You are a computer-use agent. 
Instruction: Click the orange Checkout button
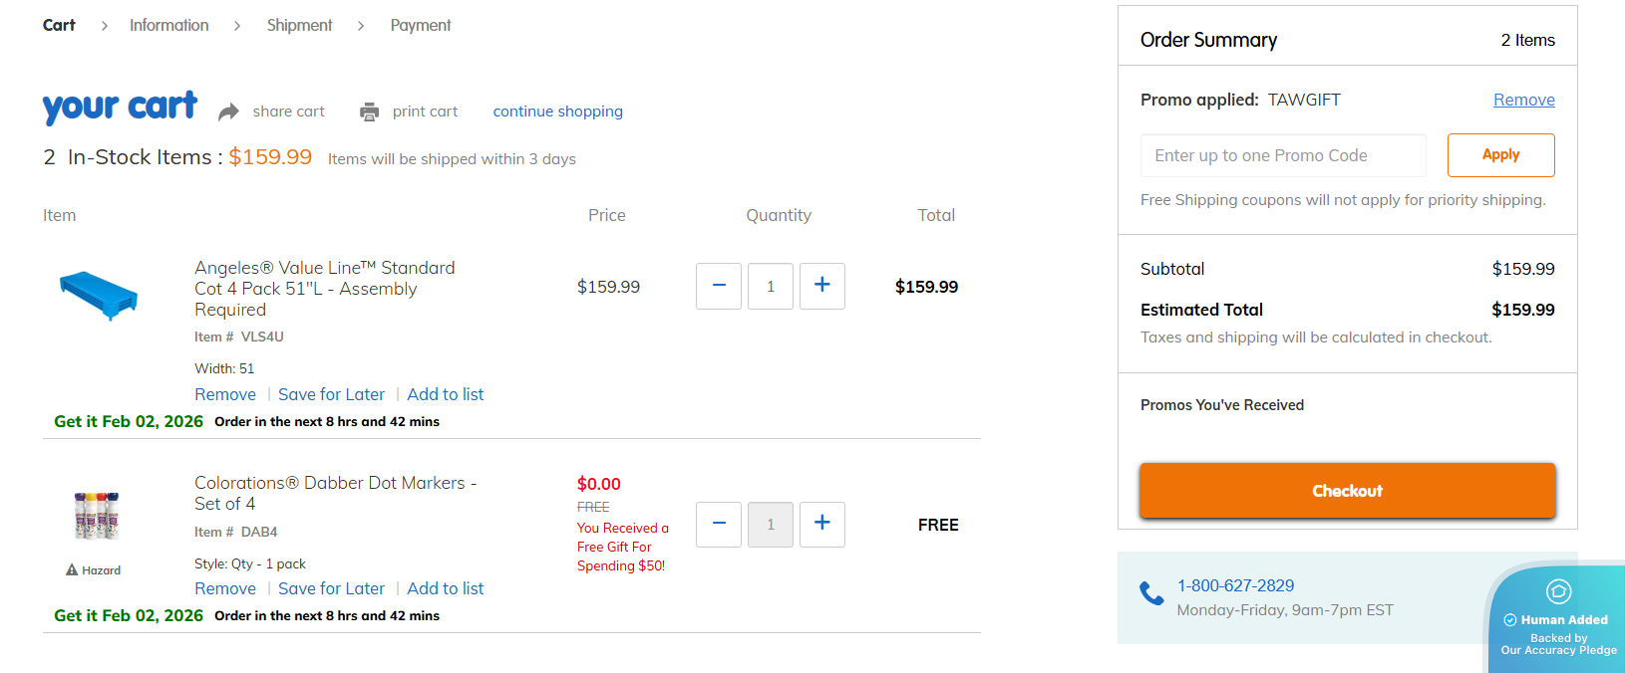[x=1347, y=491]
